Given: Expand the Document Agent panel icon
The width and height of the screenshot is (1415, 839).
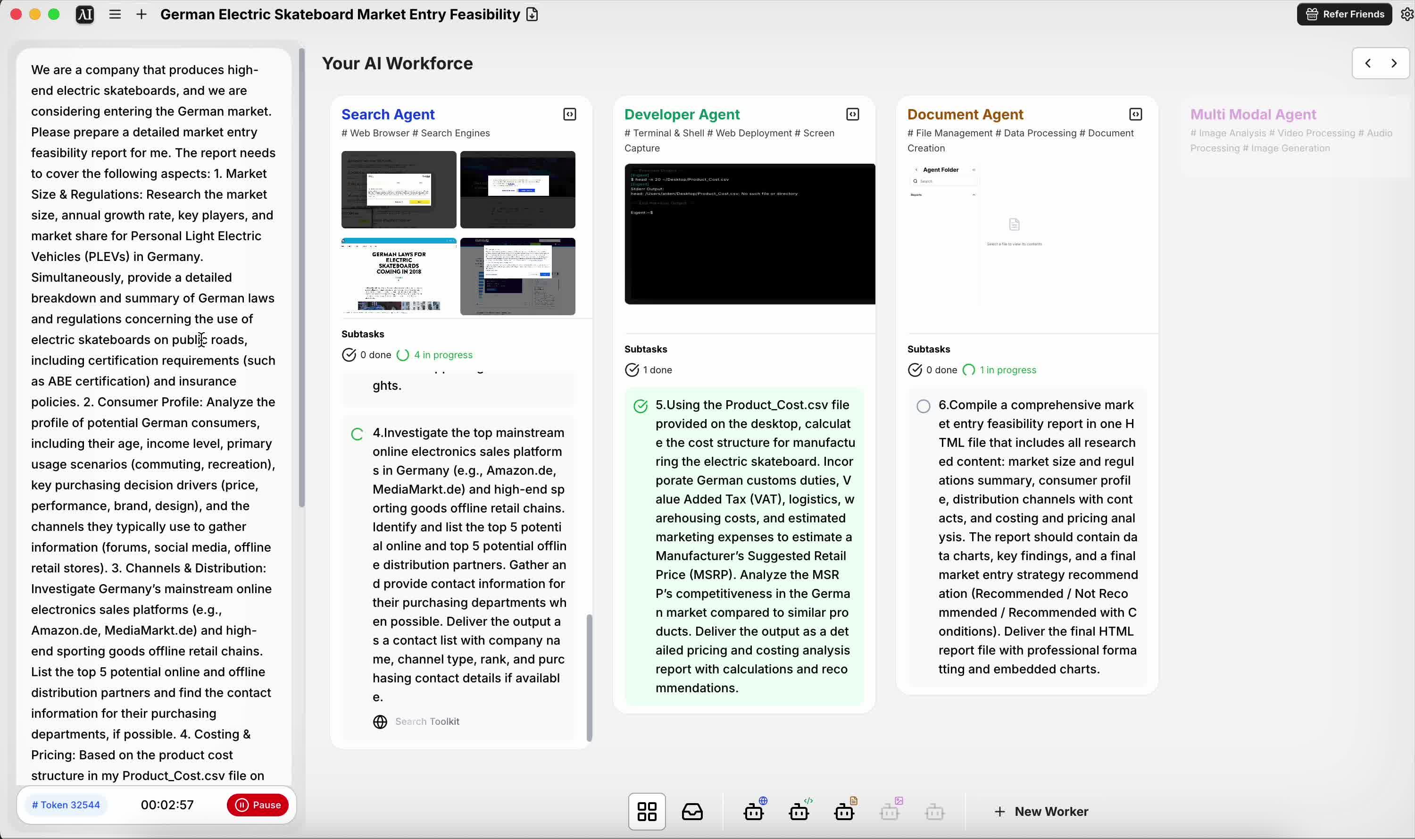Looking at the screenshot, I should [1135, 114].
